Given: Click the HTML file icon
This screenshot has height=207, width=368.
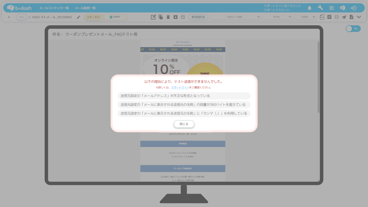Looking at the screenshot, I should pos(322,17).
